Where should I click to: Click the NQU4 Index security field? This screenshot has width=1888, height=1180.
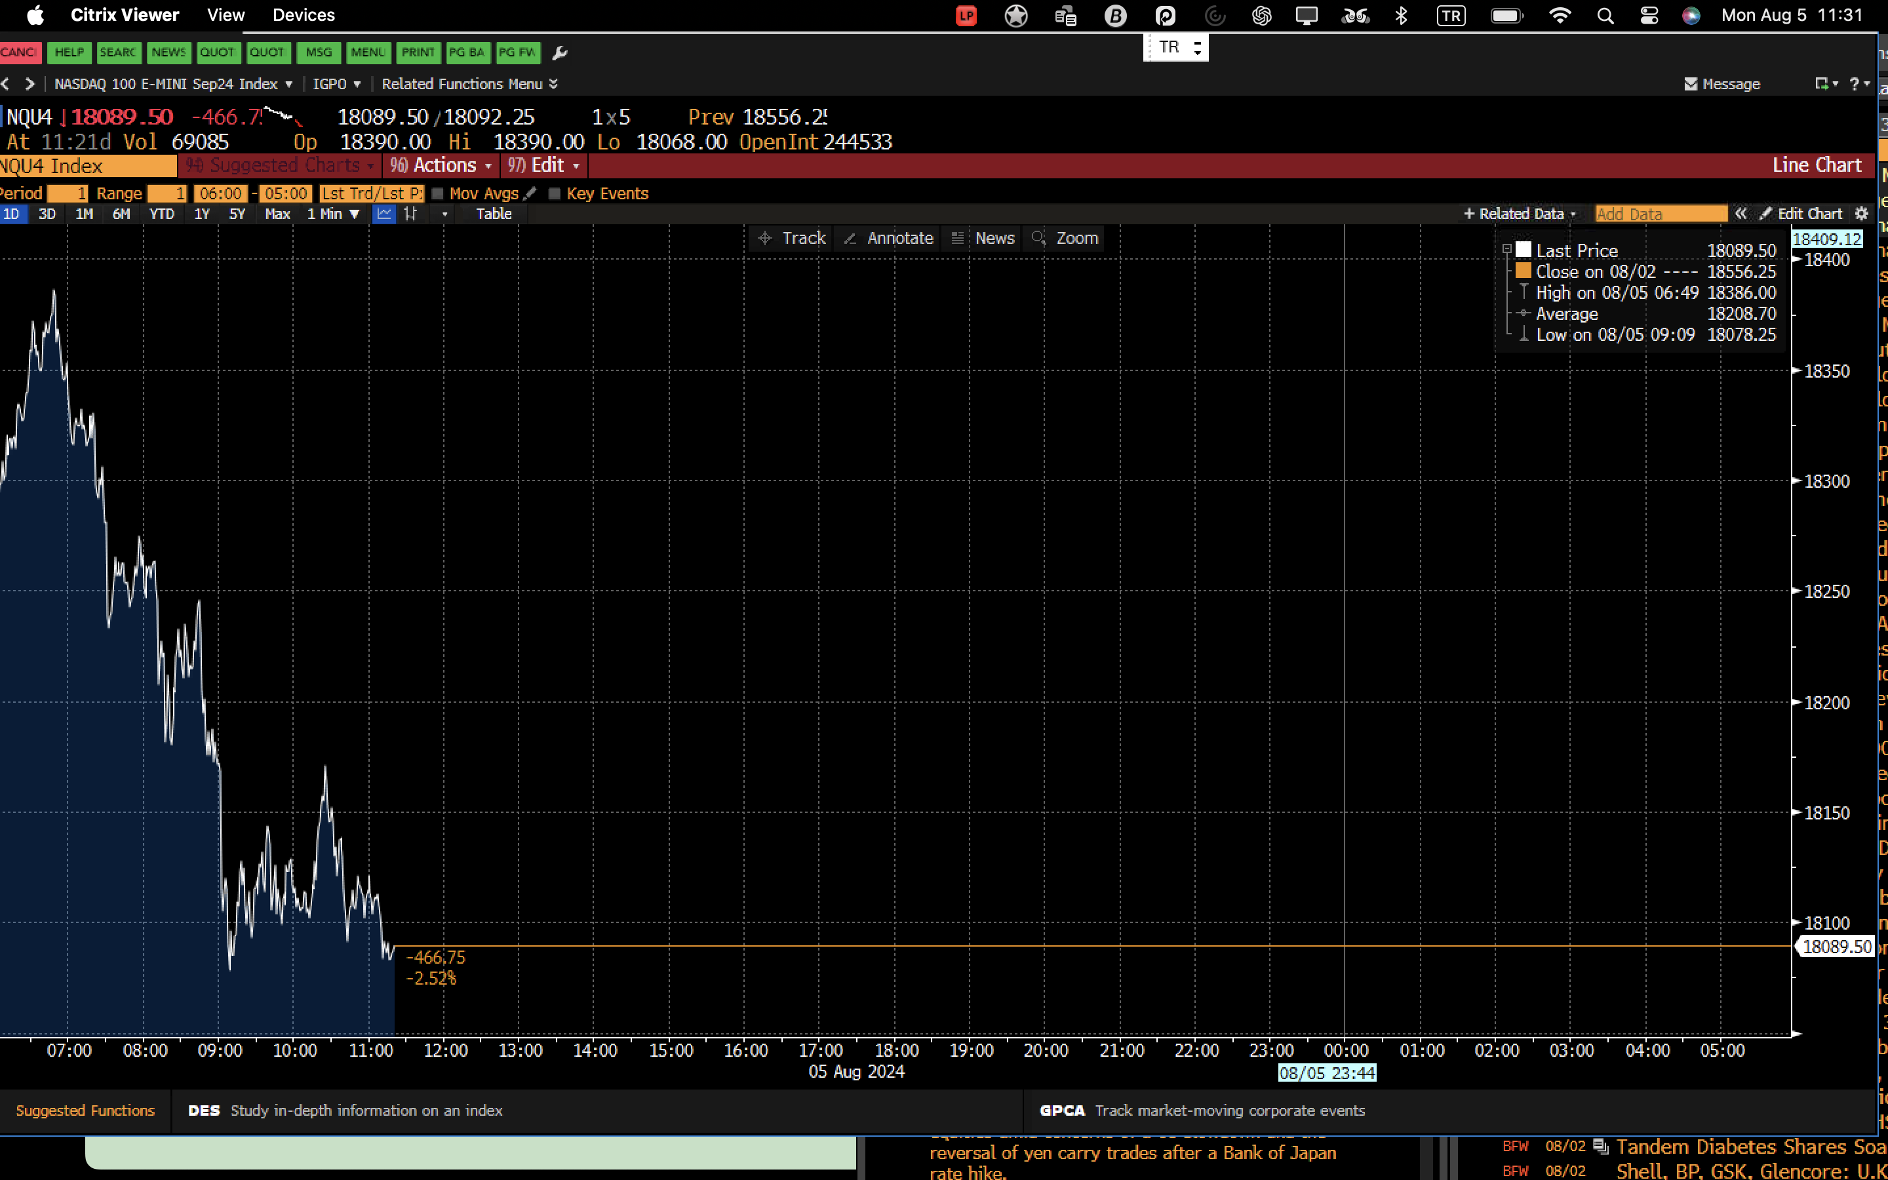pyautogui.click(x=88, y=165)
